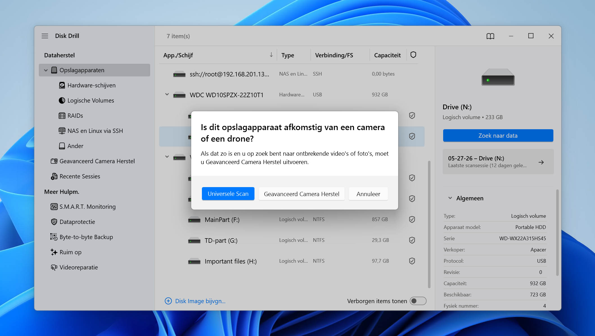
Task: Open S.M.A.R.T. Monitoring
Action: [87, 207]
